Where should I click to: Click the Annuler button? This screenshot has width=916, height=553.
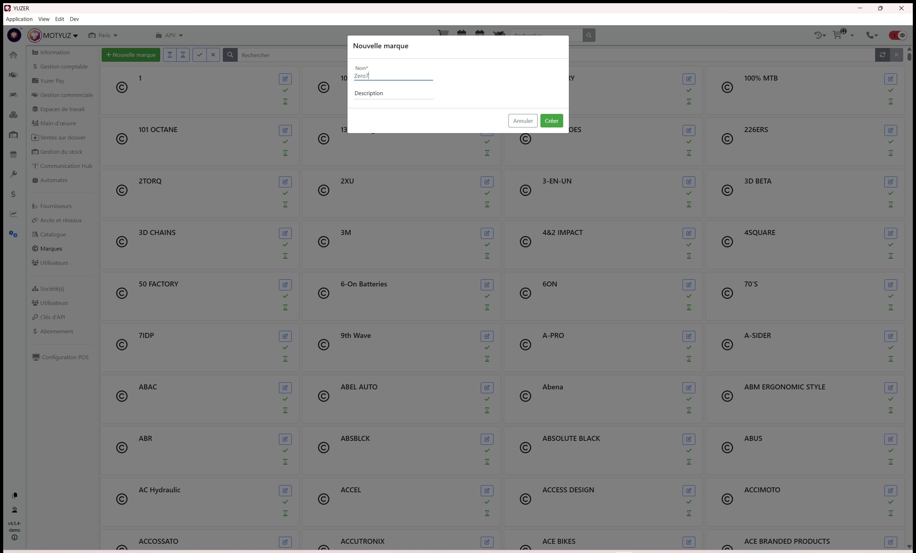pos(522,121)
